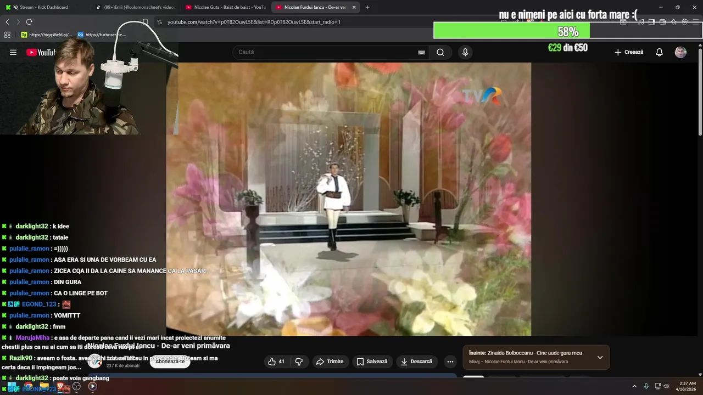This screenshot has width=703, height=395.
Task: Subscribe with the Abonează-te button
Action: [x=170, y=362]
